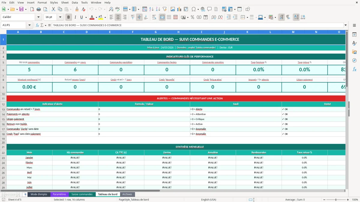
Task: Click the Copy icon
Action: (x=60, y=9)
